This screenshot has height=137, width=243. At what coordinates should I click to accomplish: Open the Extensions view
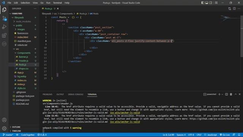pyautogui.click(x=4, y=35)
